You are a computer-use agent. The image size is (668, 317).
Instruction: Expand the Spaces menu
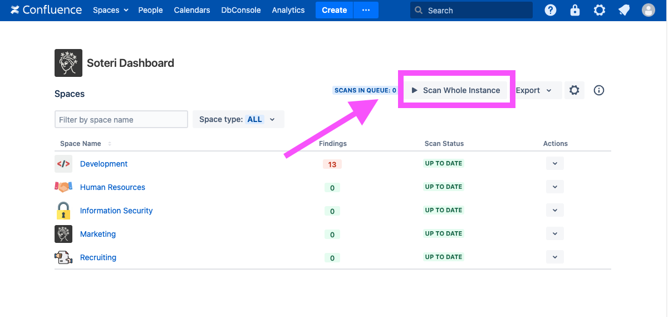[x=110, y=10]
